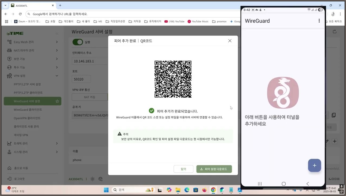The height and width of the screenshot is (196, 346).
Task: Open 게이밍 VPN page
Action: 21,135
